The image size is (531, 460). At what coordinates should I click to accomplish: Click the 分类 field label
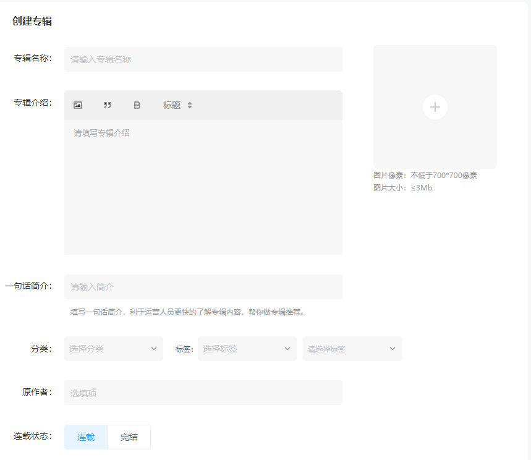(41, 349)
